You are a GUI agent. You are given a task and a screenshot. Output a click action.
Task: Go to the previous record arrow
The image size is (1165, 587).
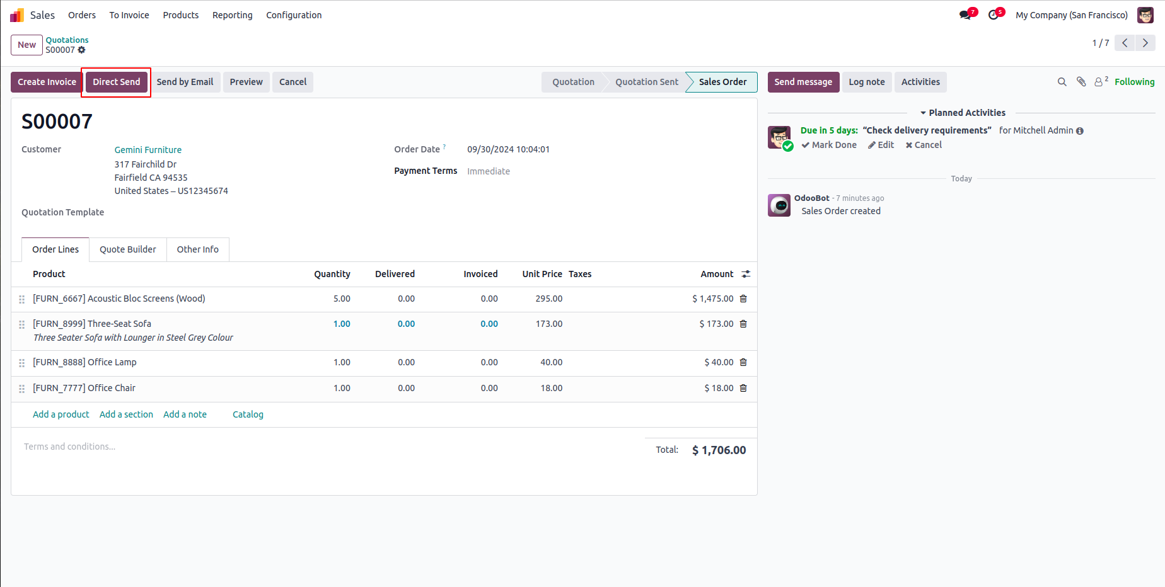[1125, 43]
